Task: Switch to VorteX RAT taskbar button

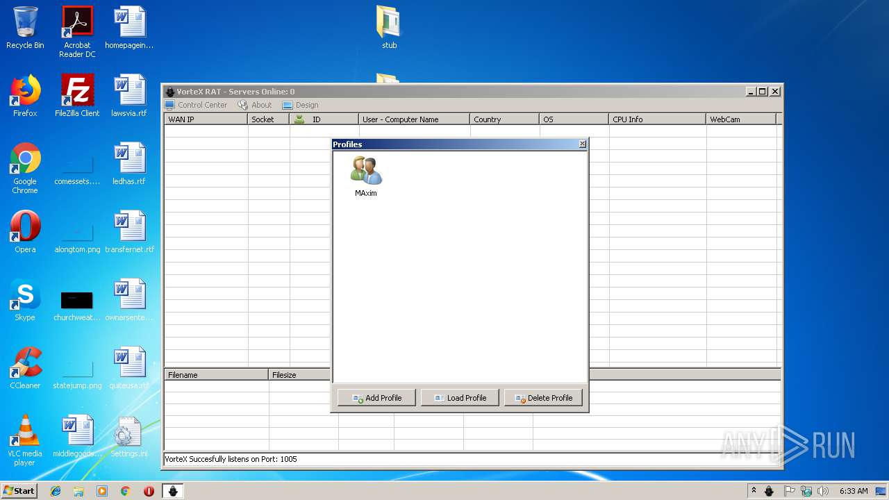Action: [x=173, y=490]
